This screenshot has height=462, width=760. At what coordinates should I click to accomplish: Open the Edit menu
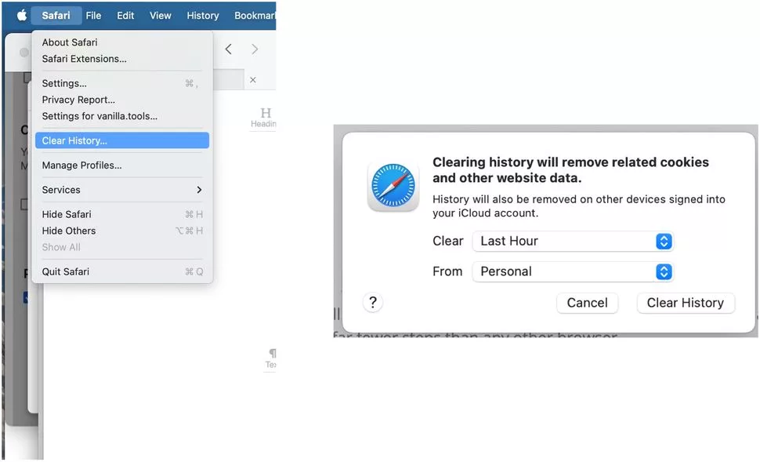click(125, 16)
